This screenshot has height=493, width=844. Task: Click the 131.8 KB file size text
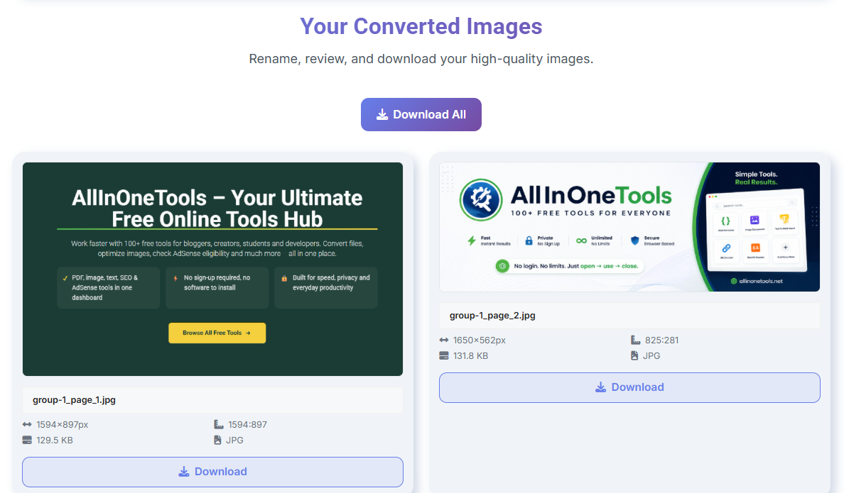click(x=470, y=356)
